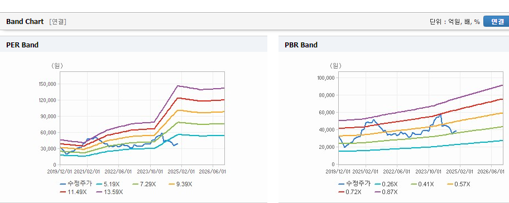
Task: Toggle the 0.41X legend entry
Action: pos(422,184)
